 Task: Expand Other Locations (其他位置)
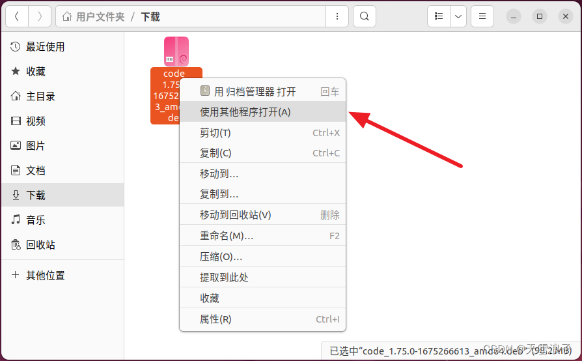45,276
